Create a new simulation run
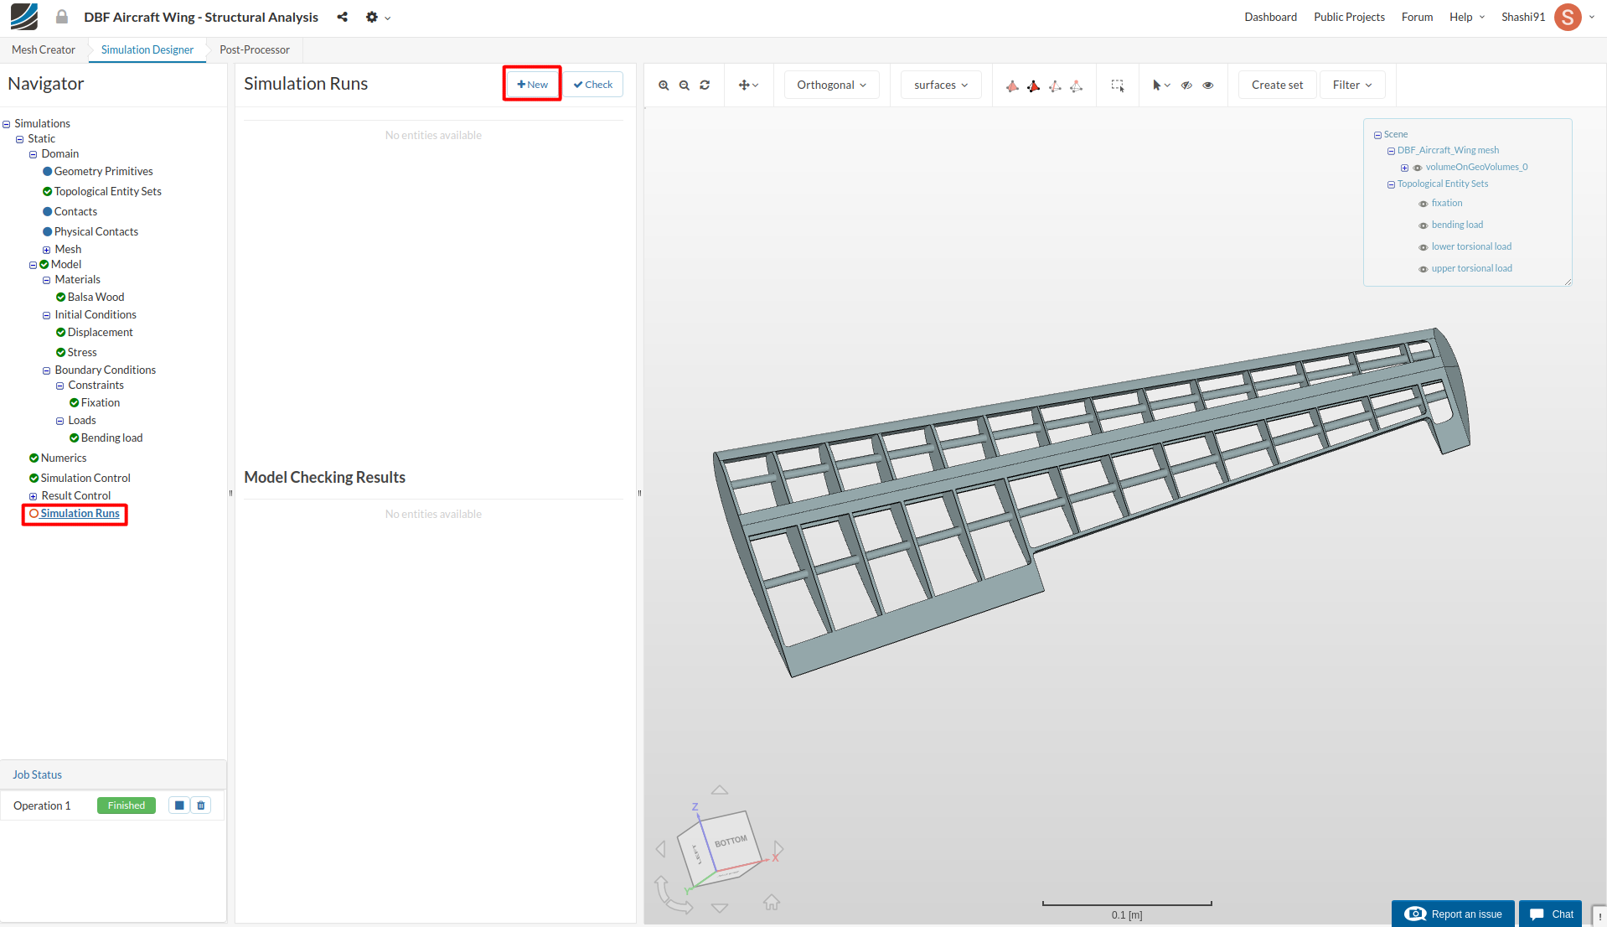This screenshot has width=1607, height=927. [x=532, y=84]
